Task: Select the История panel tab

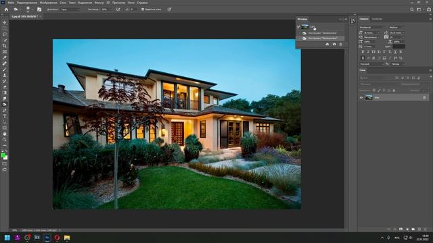Action: [x=302, y=19]
